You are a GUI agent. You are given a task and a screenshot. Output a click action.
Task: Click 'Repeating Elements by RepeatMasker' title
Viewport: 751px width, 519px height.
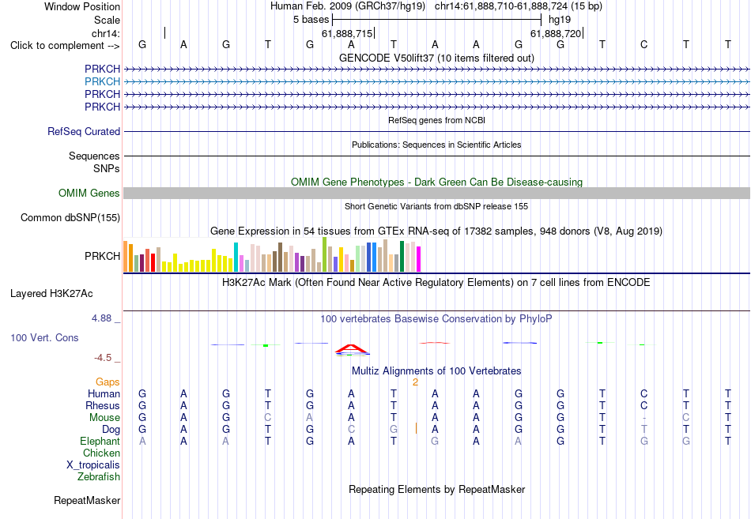[436, 489]
